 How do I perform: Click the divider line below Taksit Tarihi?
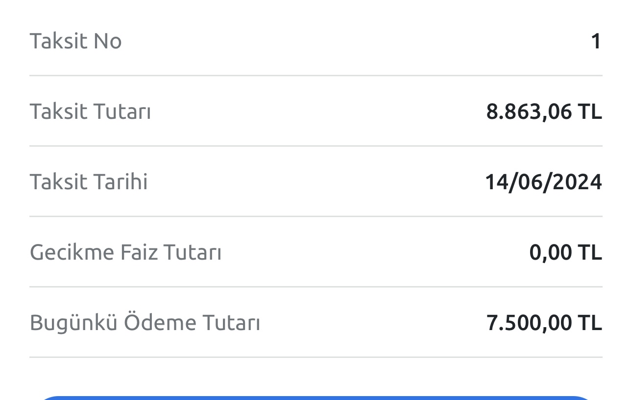pyautogui.click(x=316, y=217)
